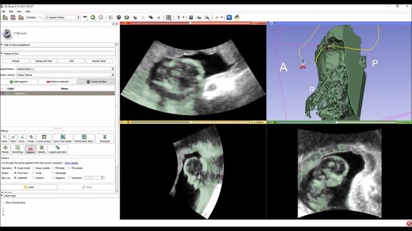Click the red error icon in status bar
Image resolution: width=412 pixels, height=231 pixels.
409,223
